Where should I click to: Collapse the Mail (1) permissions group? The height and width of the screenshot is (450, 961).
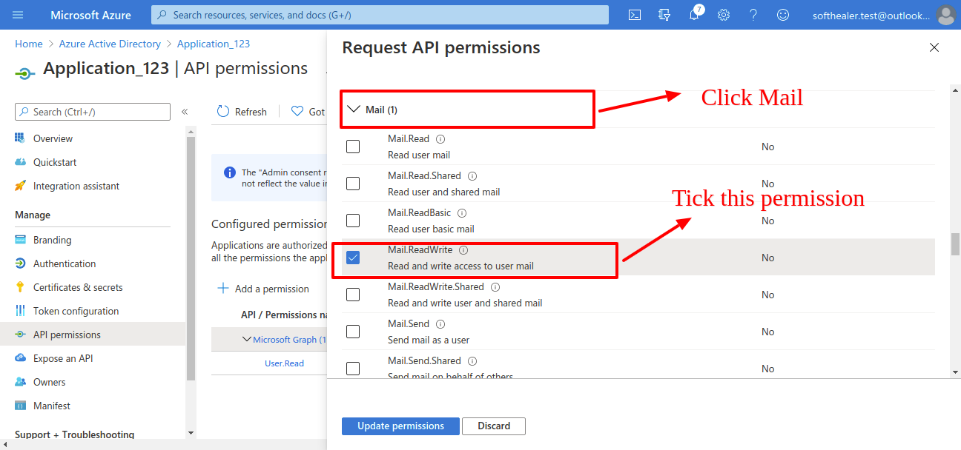pos(353,110)
